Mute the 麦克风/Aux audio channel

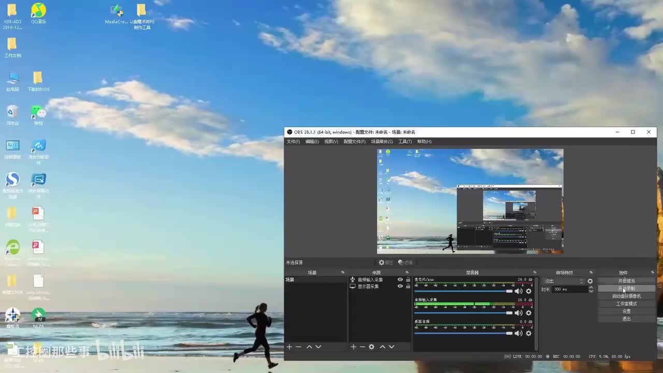518,291
